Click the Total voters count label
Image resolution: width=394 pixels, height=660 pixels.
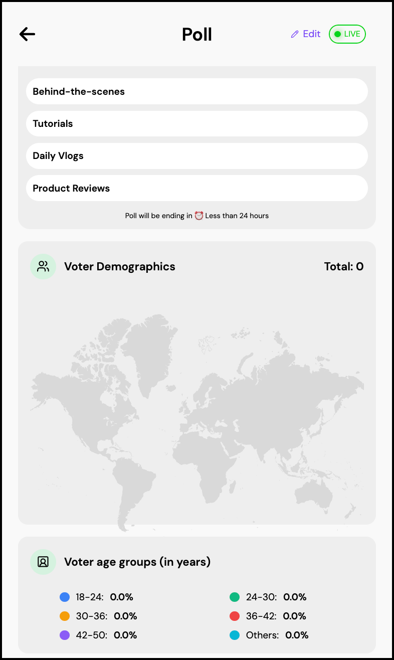(x=344, y=266)
